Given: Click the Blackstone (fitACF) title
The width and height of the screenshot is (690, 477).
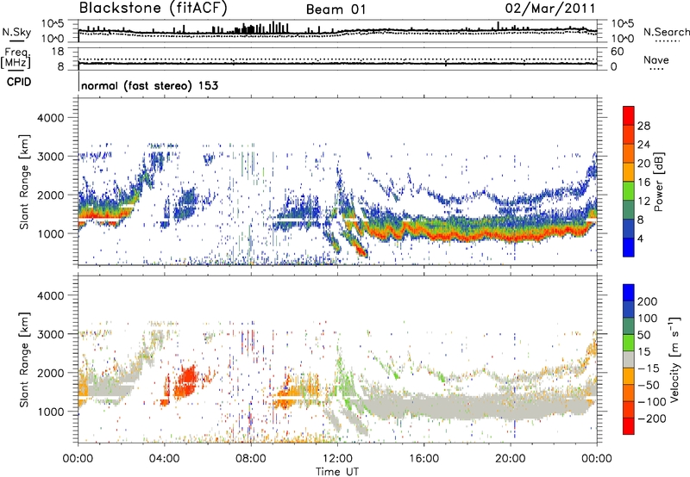Looking at the screenshot, I should pos(154,9).
